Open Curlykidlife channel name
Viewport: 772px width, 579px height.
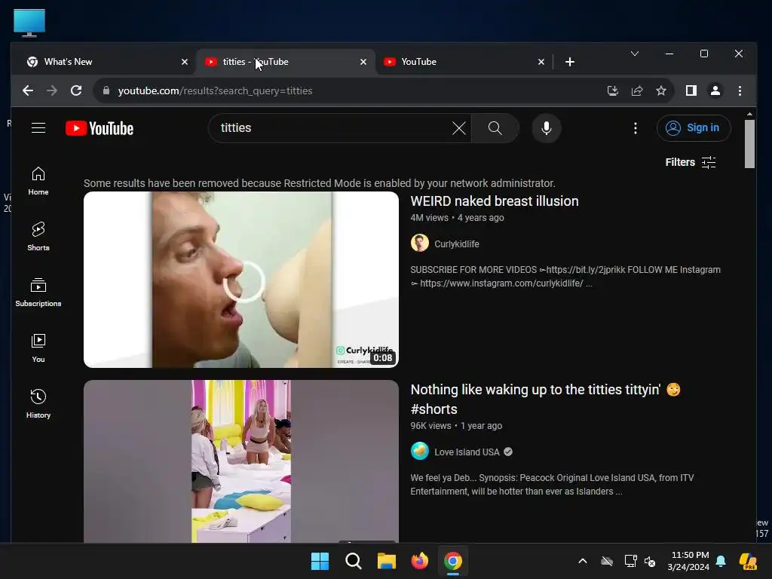point(456,244)
